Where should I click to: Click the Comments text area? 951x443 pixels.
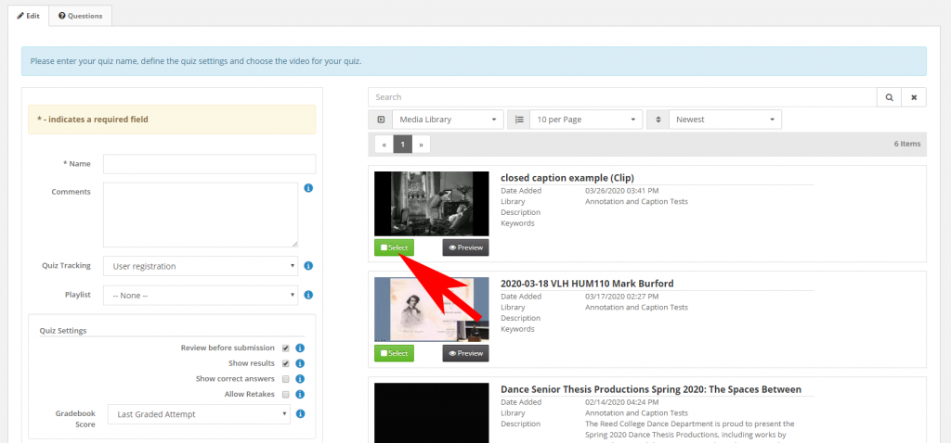[x=201, y=215]
